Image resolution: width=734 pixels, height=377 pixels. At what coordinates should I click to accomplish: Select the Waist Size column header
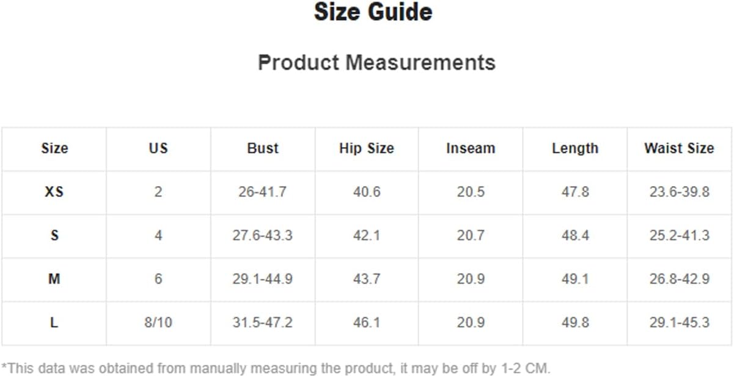(679, 148)
